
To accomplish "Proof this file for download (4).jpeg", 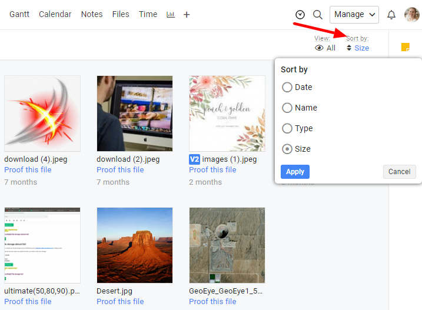I will [x=28, y=170].
